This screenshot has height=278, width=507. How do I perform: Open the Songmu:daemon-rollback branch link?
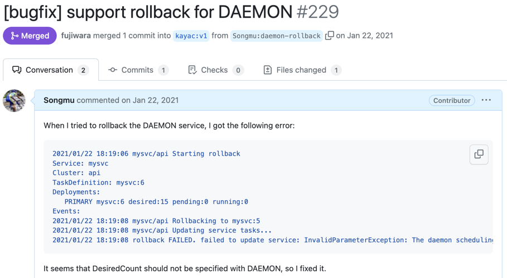pyautogui.click(x=277, y=36)
